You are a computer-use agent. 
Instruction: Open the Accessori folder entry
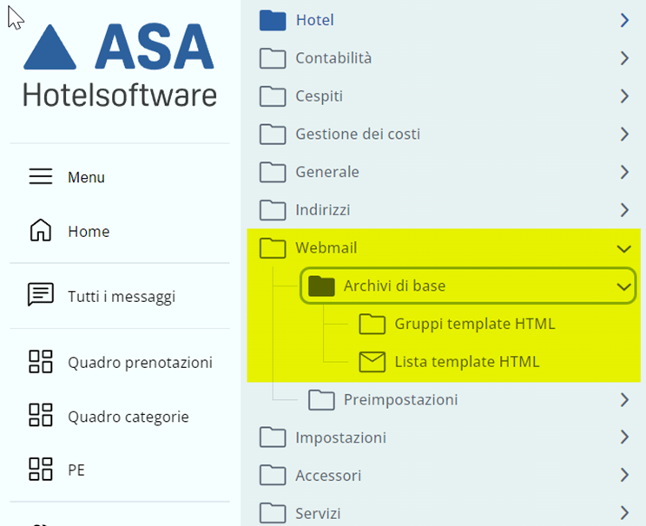pyautogui.click(x=328, y=476)
